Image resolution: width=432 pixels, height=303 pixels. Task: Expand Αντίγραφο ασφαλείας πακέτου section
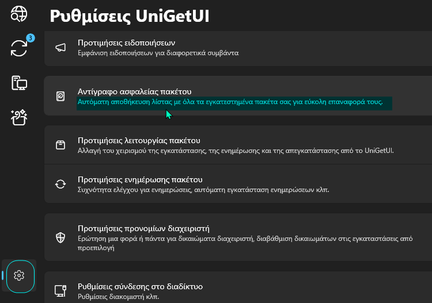point(238,95)
